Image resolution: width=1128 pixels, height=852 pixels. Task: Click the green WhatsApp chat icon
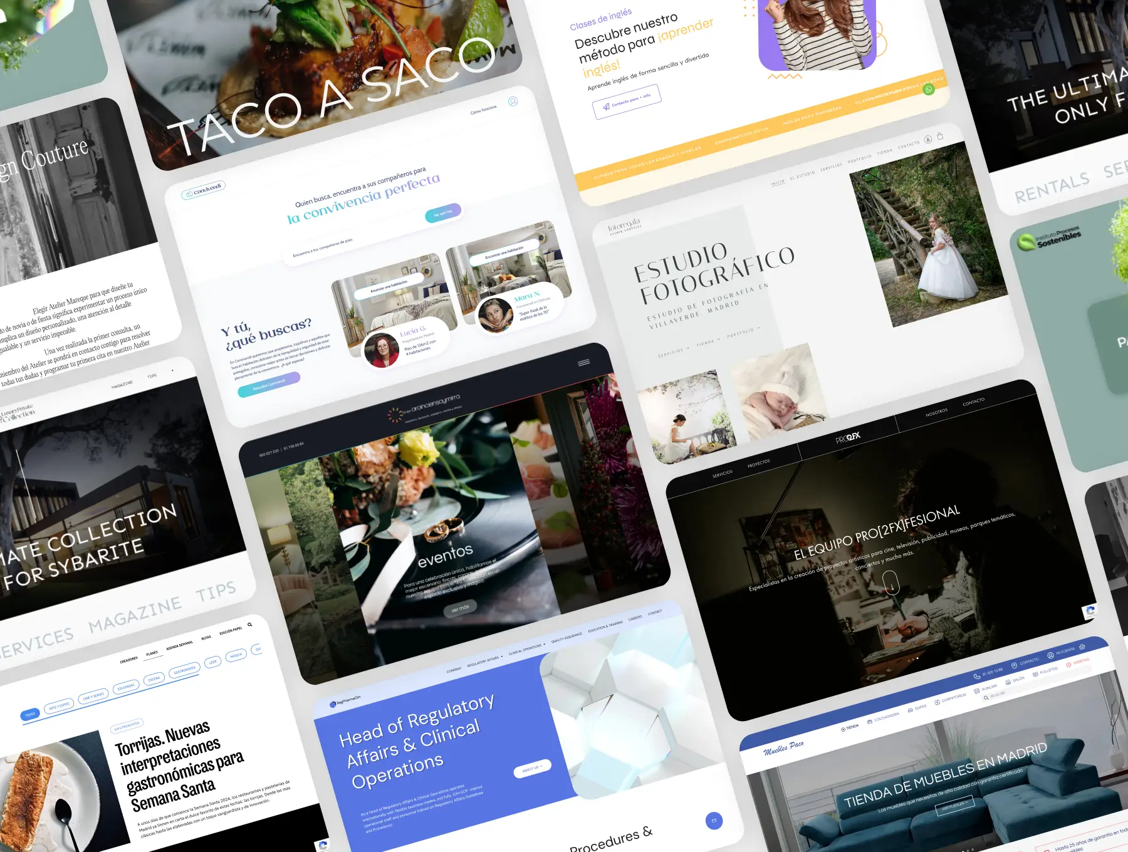(929, 90)
